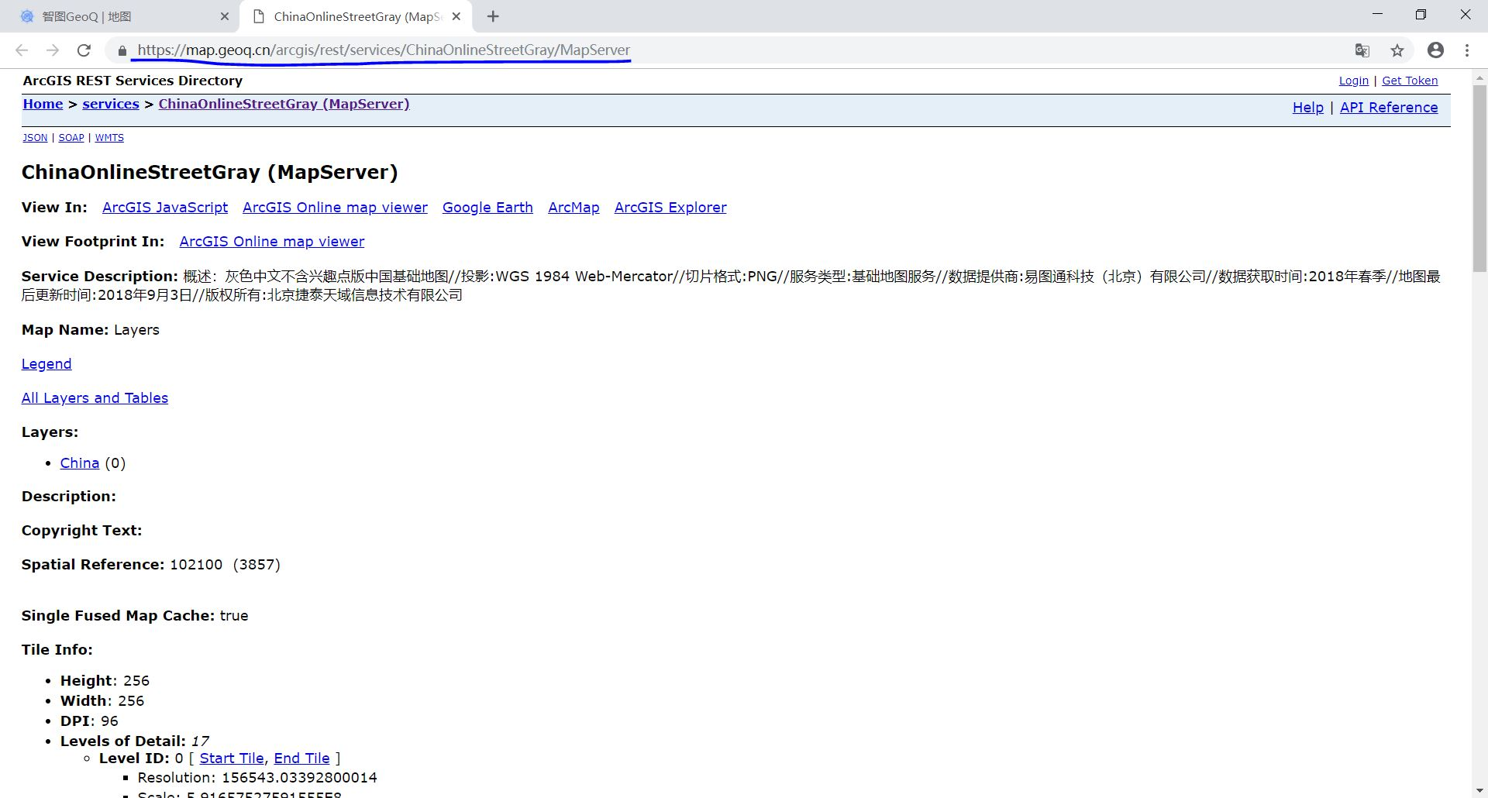Viewport: 1488px width, 798px height.
Task: Reload the current page
Action: (84, 50)
